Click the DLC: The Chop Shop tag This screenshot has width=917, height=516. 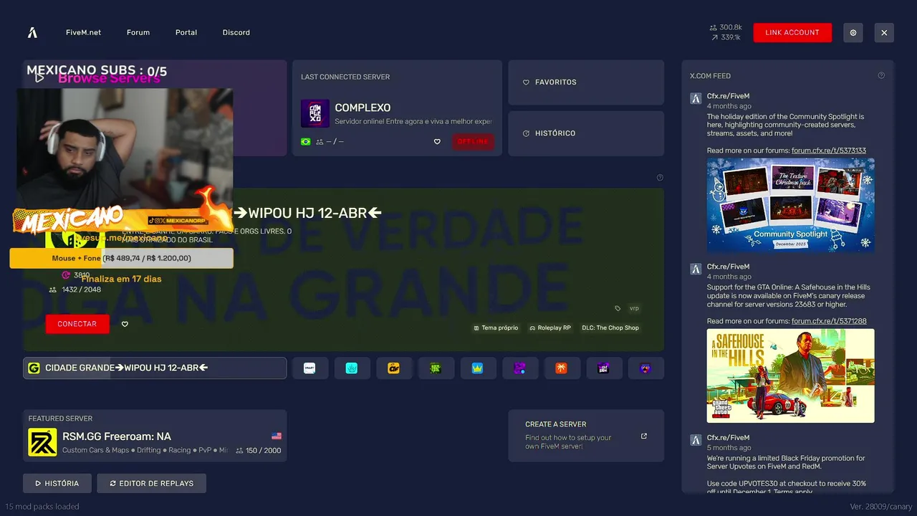click(x=610, y=328)
